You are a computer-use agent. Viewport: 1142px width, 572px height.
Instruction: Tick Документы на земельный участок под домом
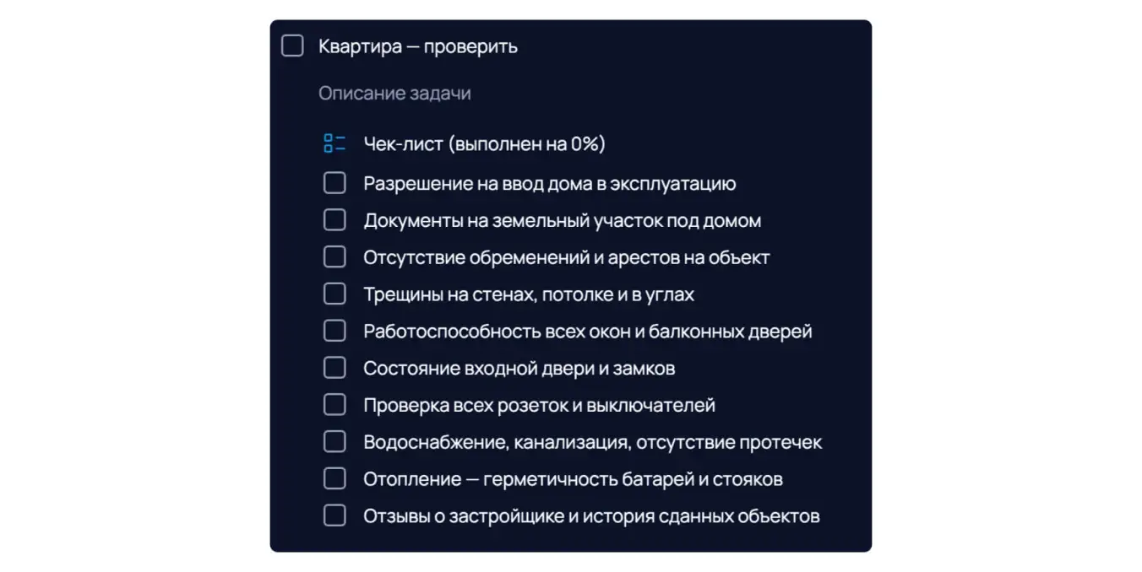tap(334, 220)
